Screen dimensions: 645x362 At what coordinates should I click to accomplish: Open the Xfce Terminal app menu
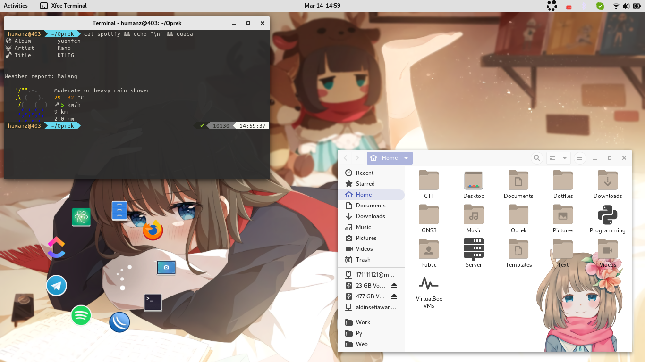(x=64, y=6)
